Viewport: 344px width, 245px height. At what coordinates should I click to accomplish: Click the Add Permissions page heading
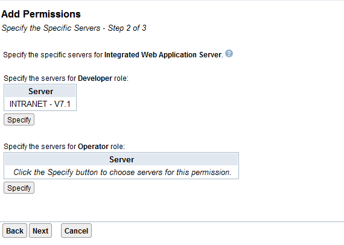41,14
